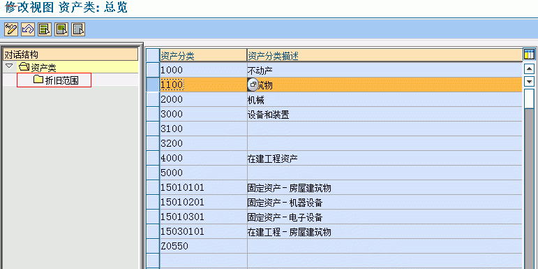Click the select block toolbar icon
Viewport: 538px width, 269px height.
click(61, 29)
